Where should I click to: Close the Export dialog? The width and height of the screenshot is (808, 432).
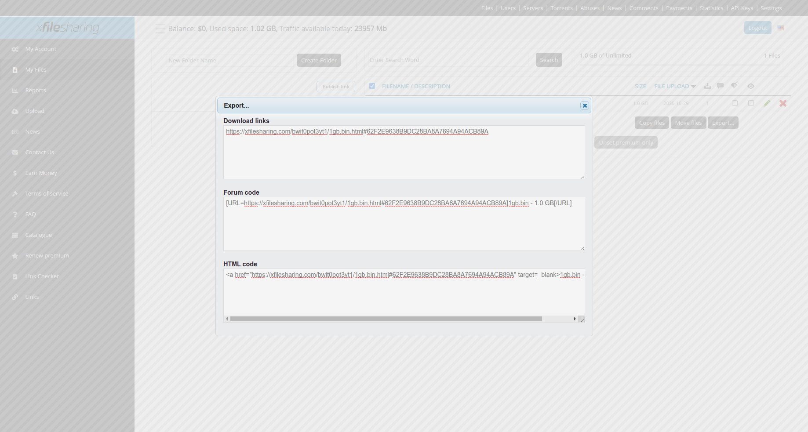pyautogui.click(x=584, y=105)
